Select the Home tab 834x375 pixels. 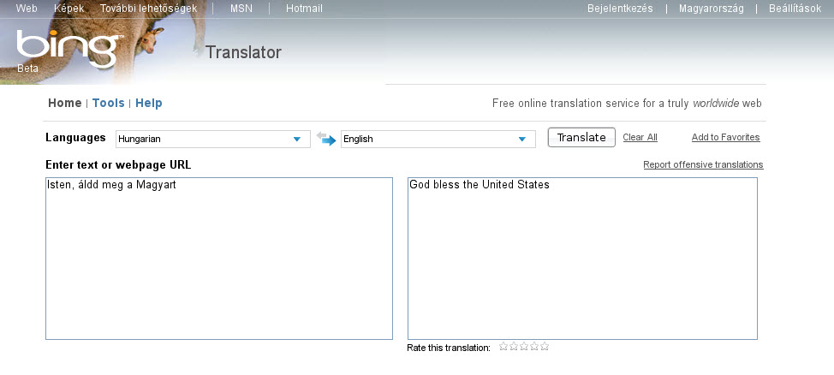point(65,103)
